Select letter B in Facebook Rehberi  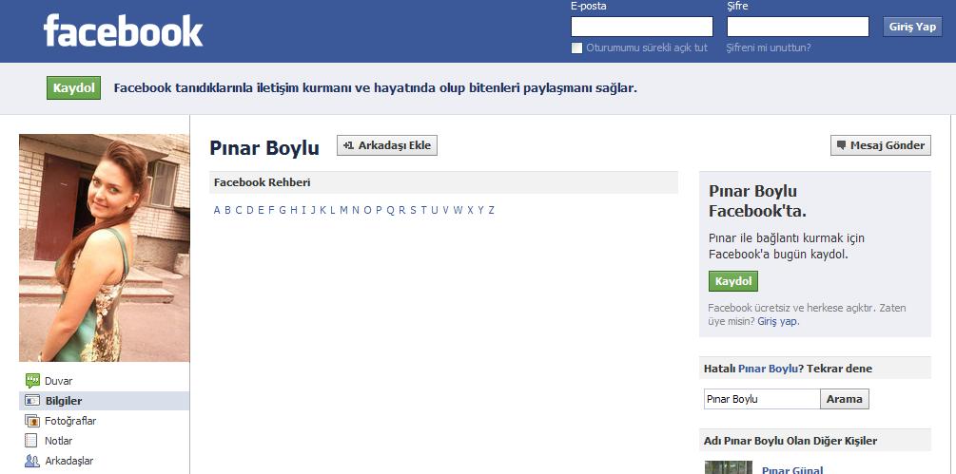click(228, 211)
